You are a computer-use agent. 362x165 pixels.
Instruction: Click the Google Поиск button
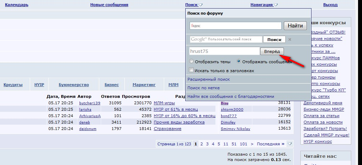coord(274,39)
